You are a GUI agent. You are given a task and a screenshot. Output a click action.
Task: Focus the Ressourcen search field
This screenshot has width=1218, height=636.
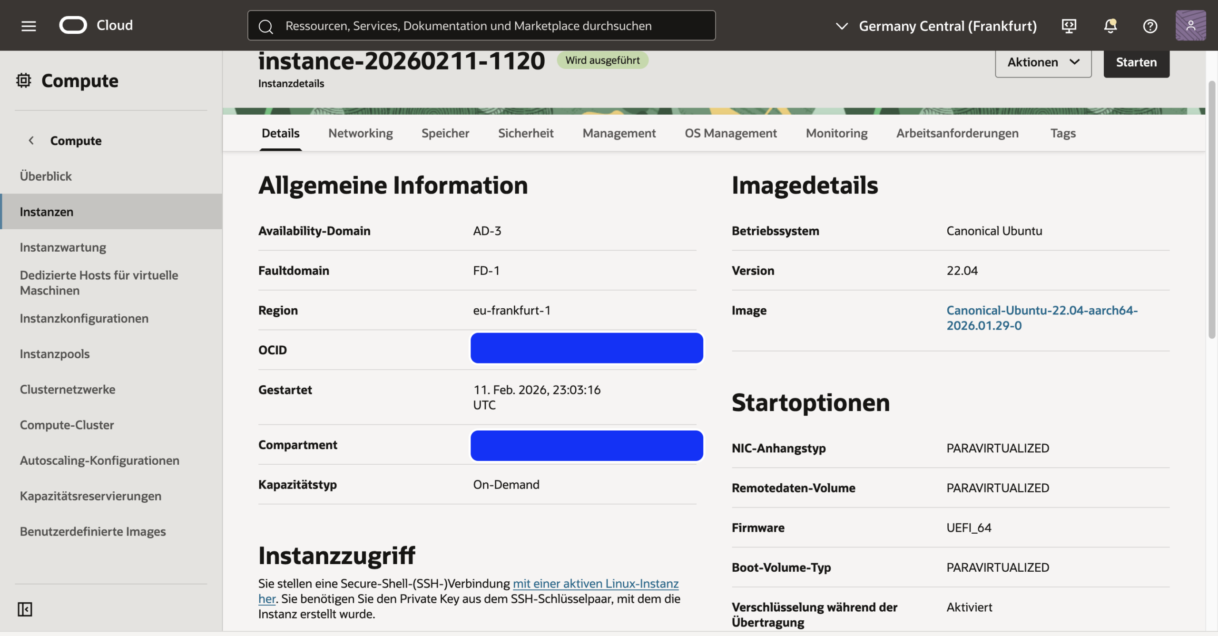[481, 26]
